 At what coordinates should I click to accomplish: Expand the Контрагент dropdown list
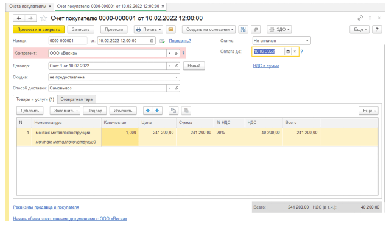pos(170,53)
